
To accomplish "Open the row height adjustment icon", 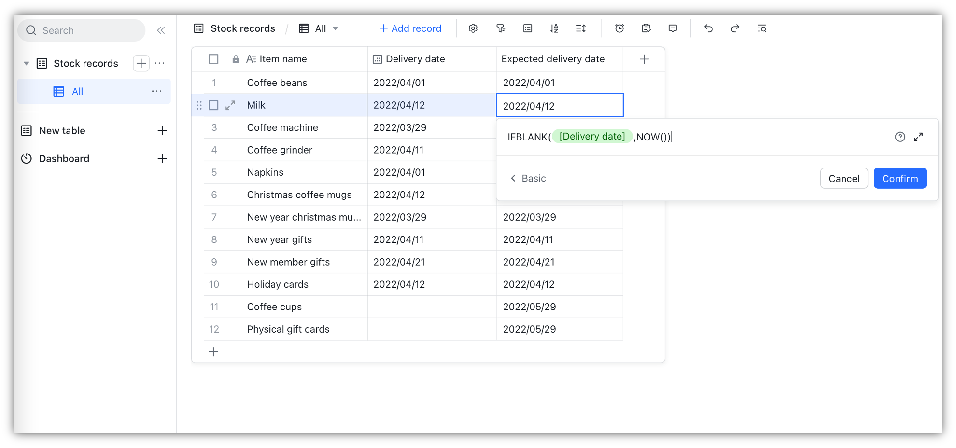I will [x=581, y=28].
